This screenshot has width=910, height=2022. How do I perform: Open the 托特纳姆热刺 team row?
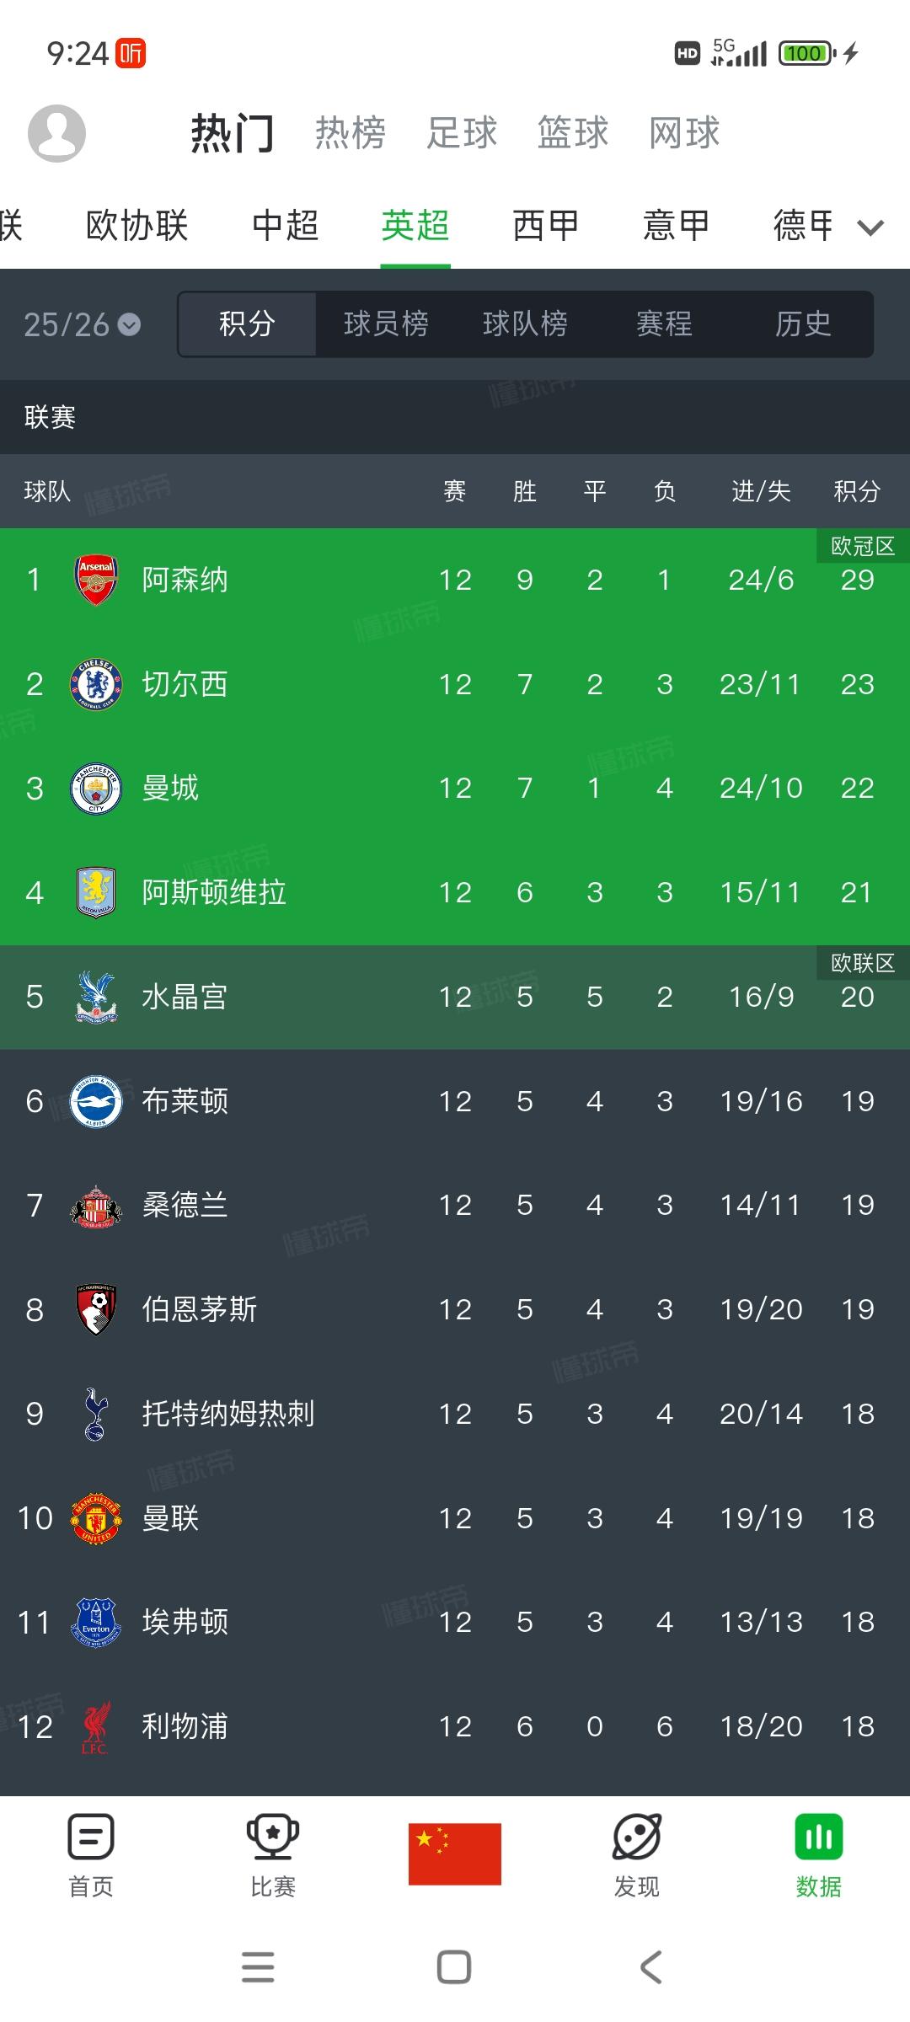tap(455, 1414)
